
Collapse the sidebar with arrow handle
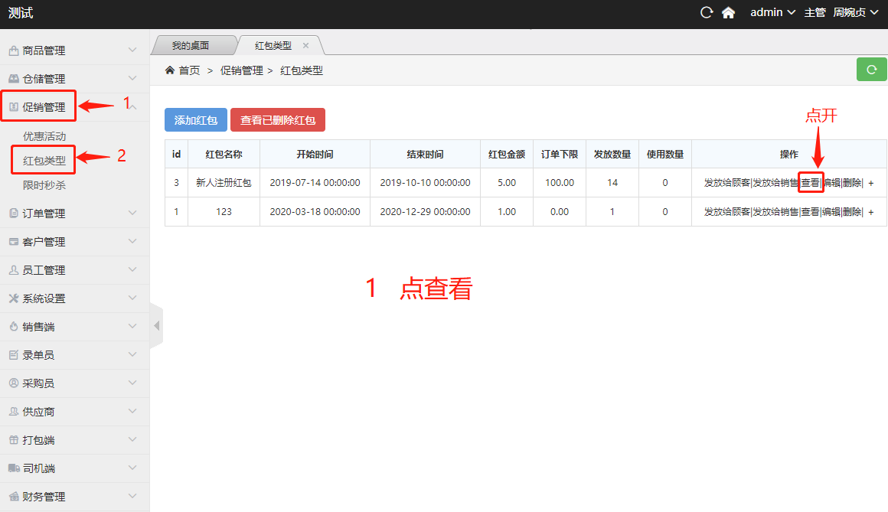click(156, 325)
